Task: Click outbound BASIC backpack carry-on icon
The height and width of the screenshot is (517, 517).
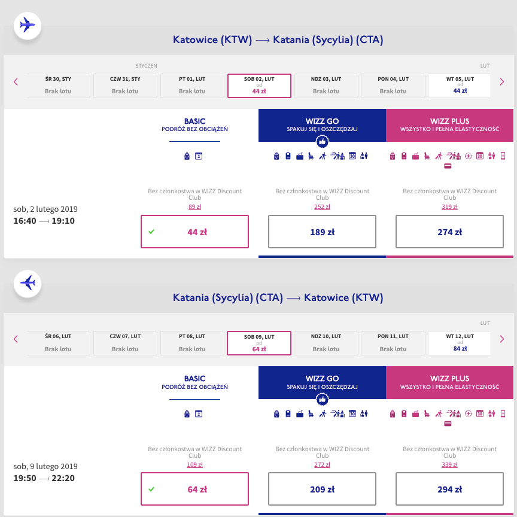Action: [x=187, y=156]
